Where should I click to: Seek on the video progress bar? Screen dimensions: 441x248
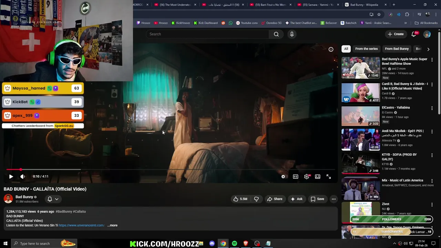(x=171, y=169)
